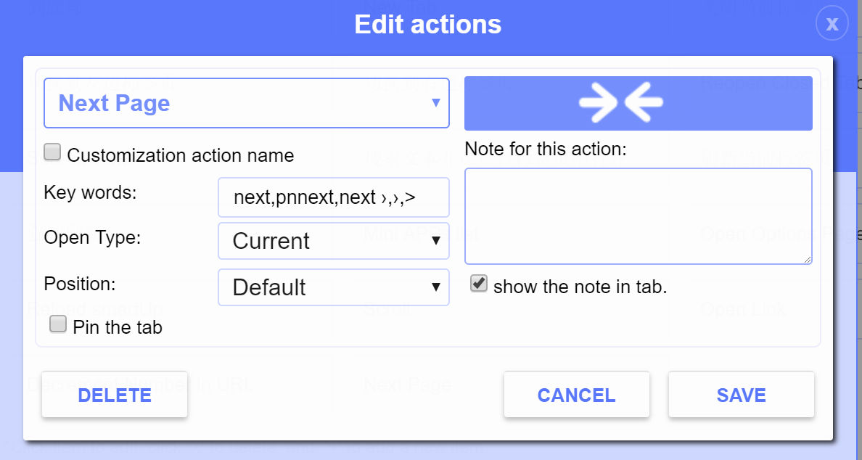Click inside the Key words text field
Screen dimensions: 862x460
tap(333, 197)
